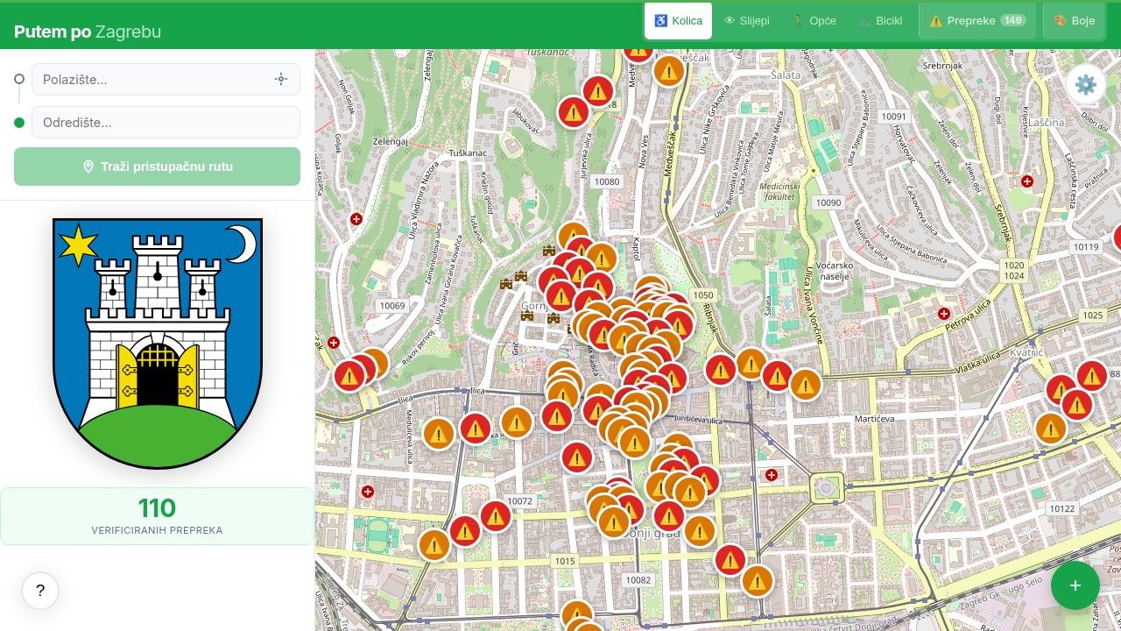Open the Boje color theme menu
The image size is (1121, 631).
1074,21
